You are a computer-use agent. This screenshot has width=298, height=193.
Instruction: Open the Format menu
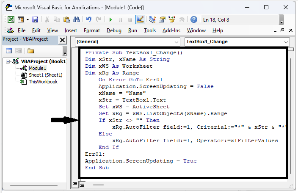click(92, 30)
